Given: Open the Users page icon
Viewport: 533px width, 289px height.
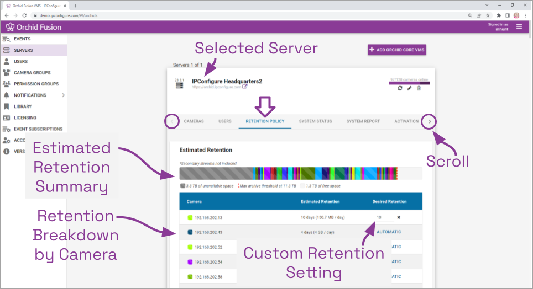Looking at the screenshot, I should click(7, 61).
